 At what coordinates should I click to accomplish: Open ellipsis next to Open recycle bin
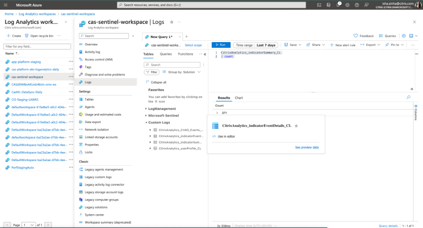(59, 36)
